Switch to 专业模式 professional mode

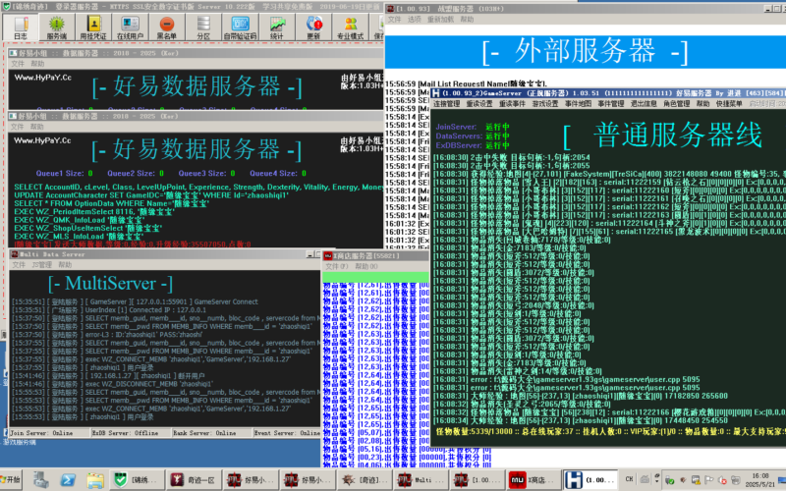350,31
